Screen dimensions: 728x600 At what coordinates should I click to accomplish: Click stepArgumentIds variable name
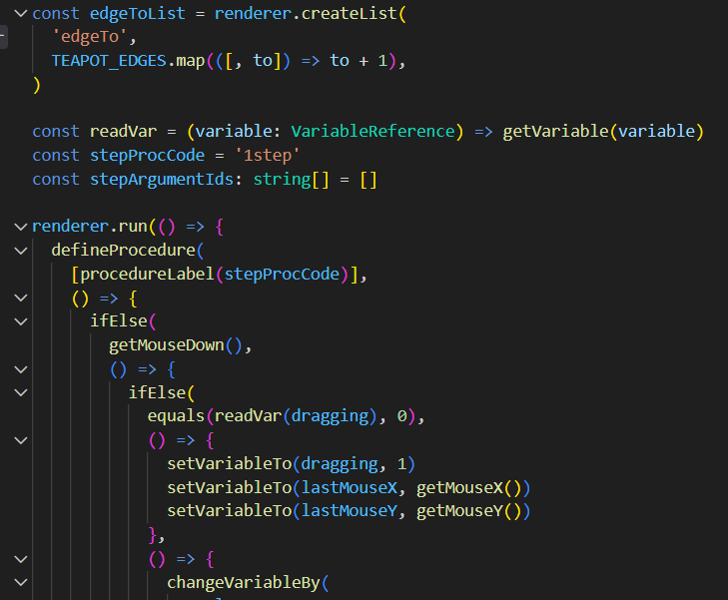pos(161,179)
